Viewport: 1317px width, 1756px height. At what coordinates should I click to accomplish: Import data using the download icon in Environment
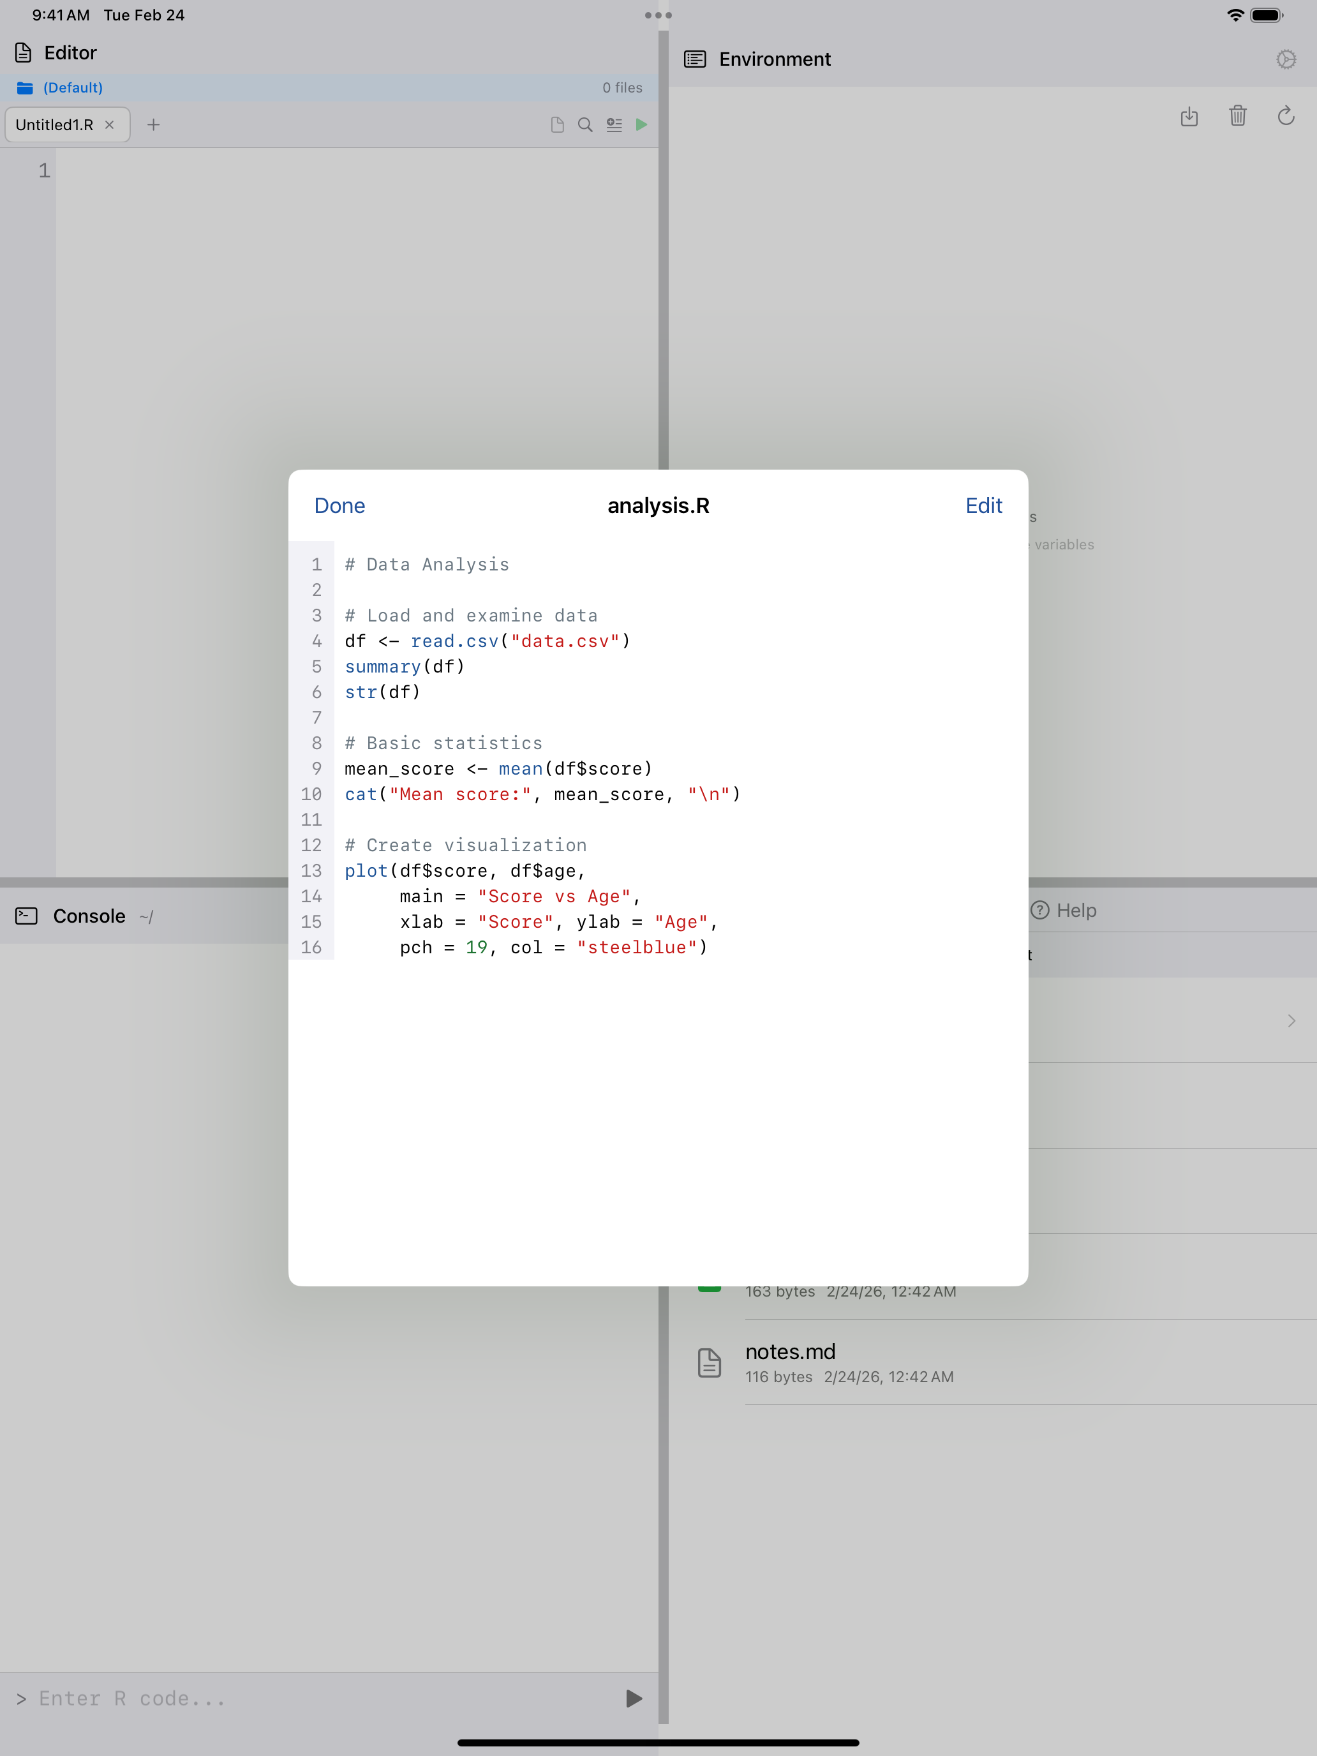[1189, 117]
